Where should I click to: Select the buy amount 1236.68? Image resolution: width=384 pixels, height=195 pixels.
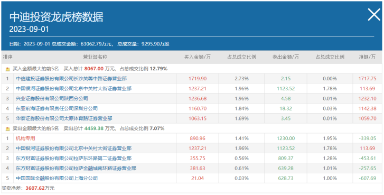pyautogui.click(x=198, y=98)
